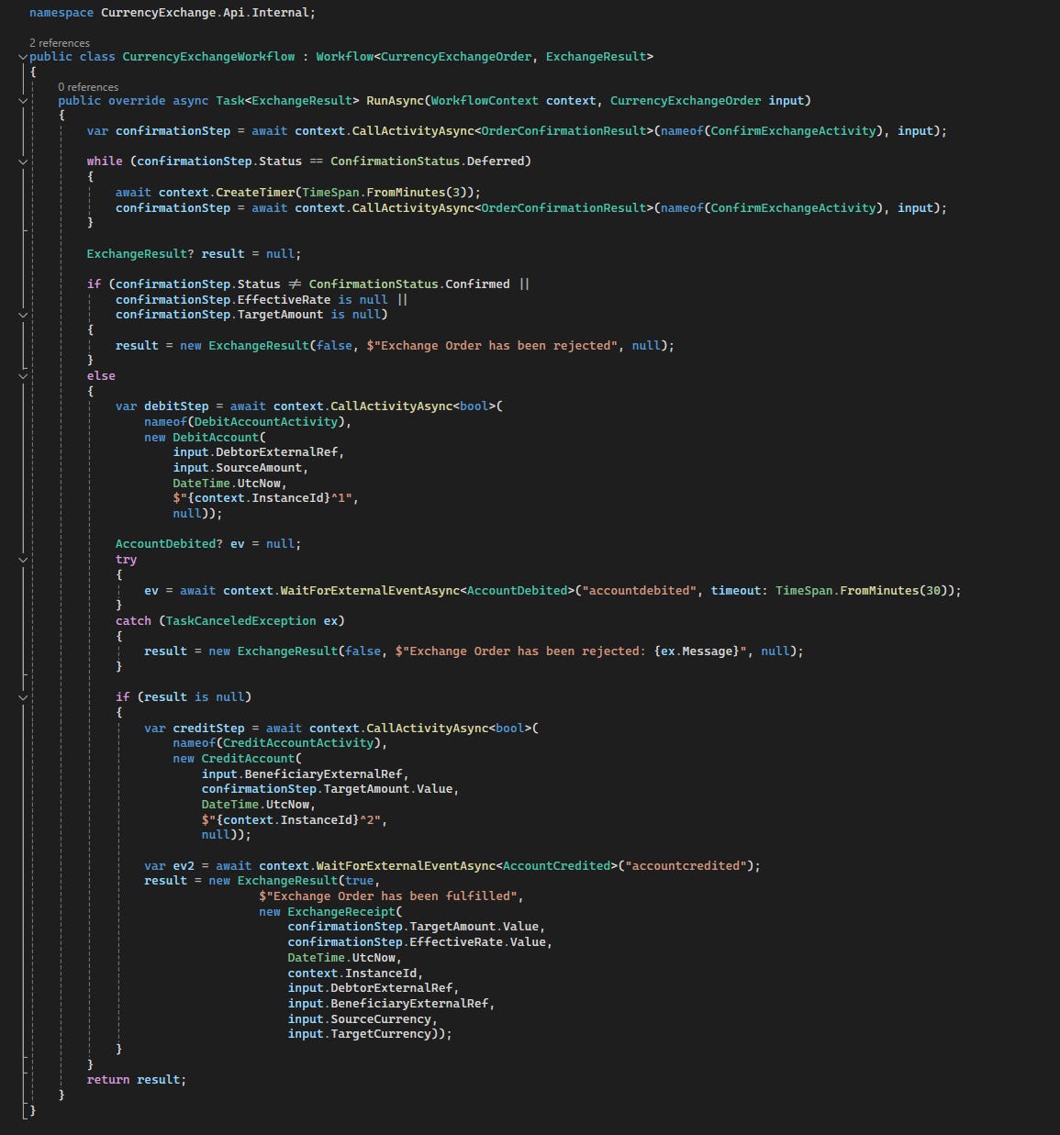Click "Exchange Order has been fulfilled" string
The width and height of the screenshot is (1060, 1135).
click(391, 896)
